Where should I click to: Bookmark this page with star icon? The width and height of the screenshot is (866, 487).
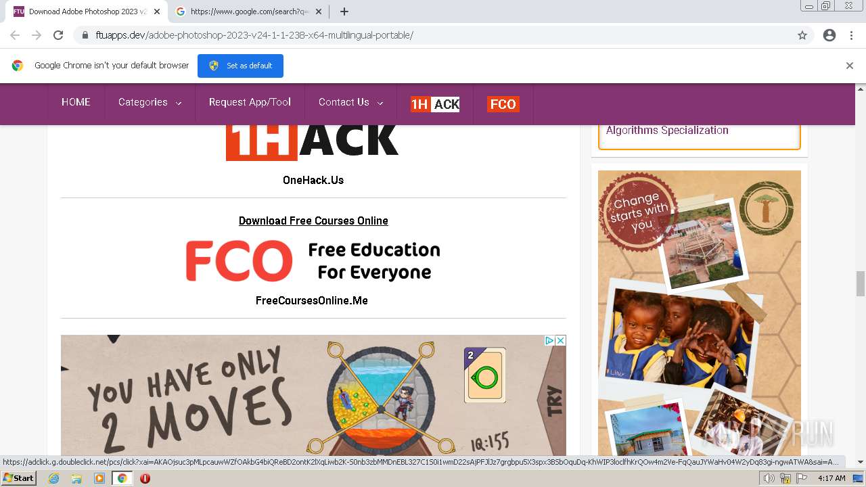coord(802,35)
